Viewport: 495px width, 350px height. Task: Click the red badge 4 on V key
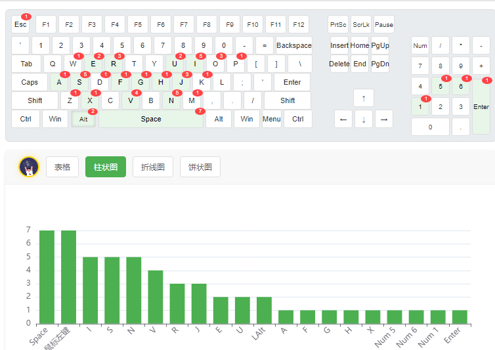(137, 93)
